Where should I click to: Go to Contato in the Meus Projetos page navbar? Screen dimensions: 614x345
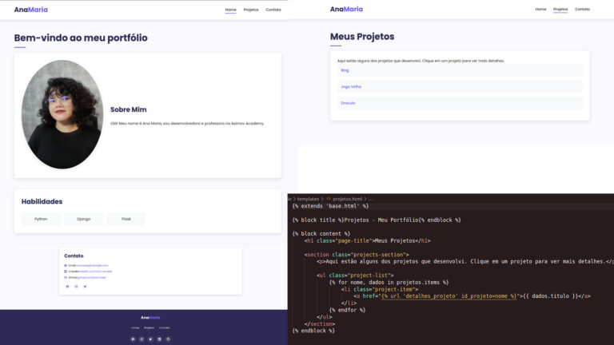(x=582, y=10)
